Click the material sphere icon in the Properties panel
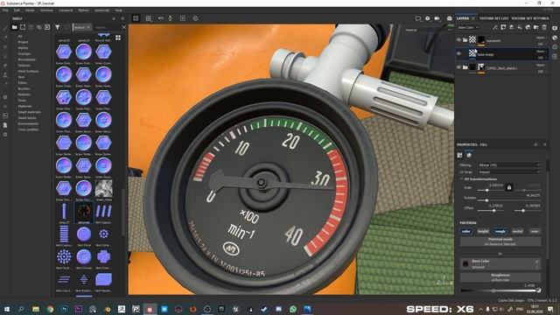The width and height of the screenshot is (560, 315). 469,155
